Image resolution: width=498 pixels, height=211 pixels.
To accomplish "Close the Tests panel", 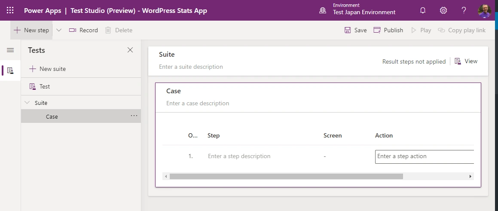I will (x=130, y=50).
